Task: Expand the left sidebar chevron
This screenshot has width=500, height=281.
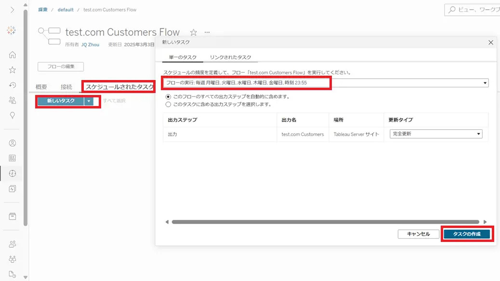Action: (13, 10)
